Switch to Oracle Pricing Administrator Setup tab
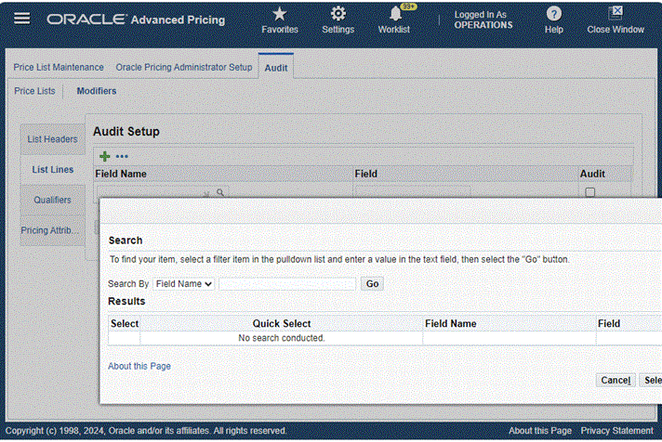Image resolution: width=662 pixels, height=442 pixels. [x=184, y=68]
